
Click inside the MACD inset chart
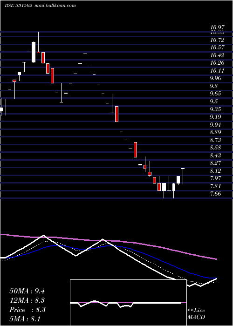(x=128, y=303)
